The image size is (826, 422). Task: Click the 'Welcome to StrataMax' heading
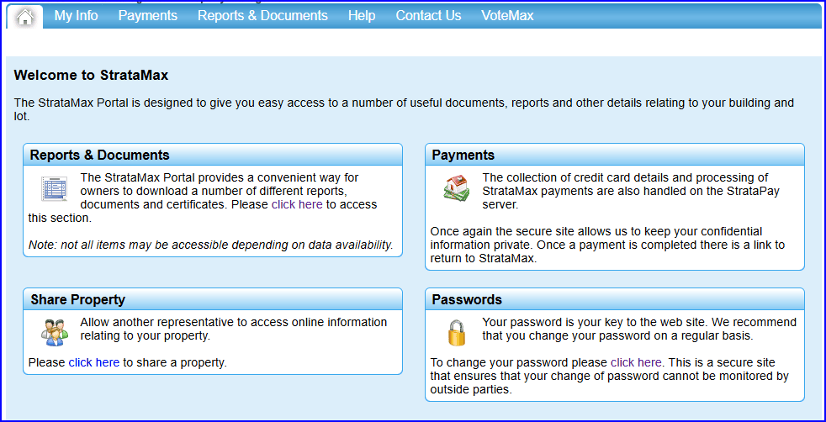tap(91, 76)
